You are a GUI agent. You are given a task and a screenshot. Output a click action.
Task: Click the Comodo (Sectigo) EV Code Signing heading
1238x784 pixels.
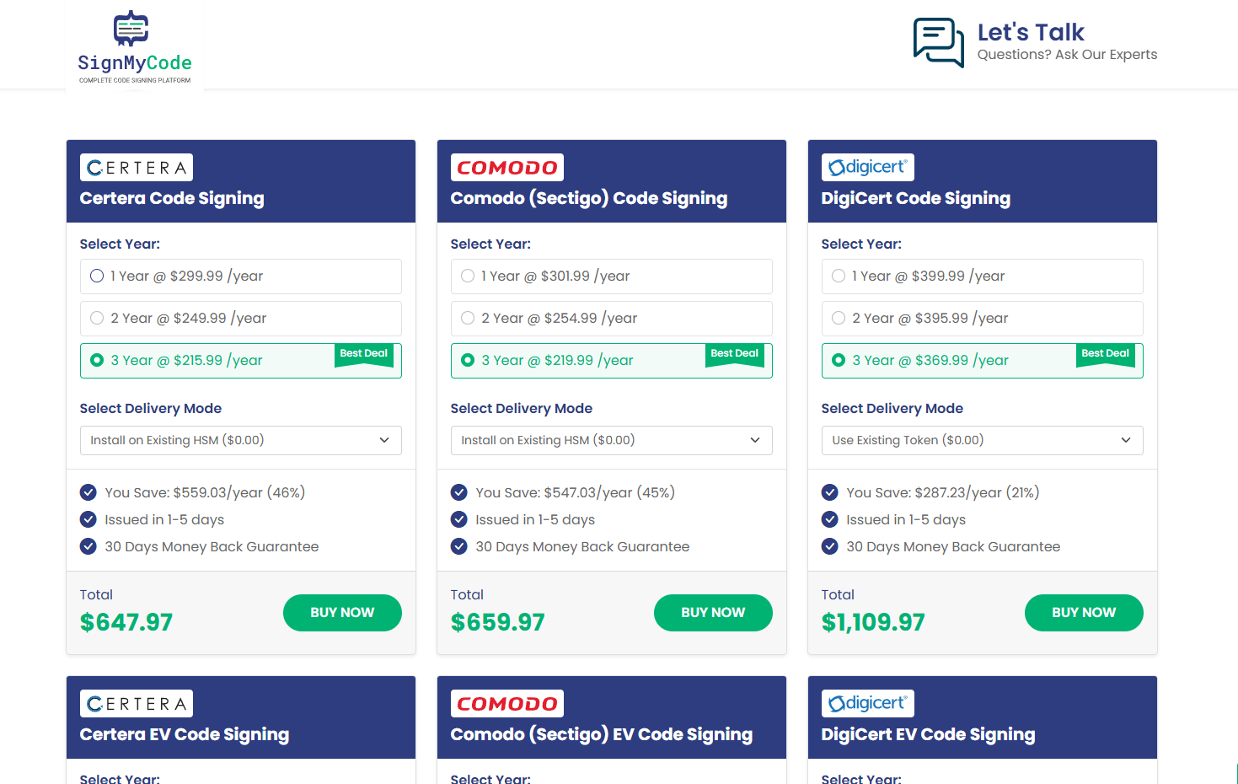tap(602, 734)
